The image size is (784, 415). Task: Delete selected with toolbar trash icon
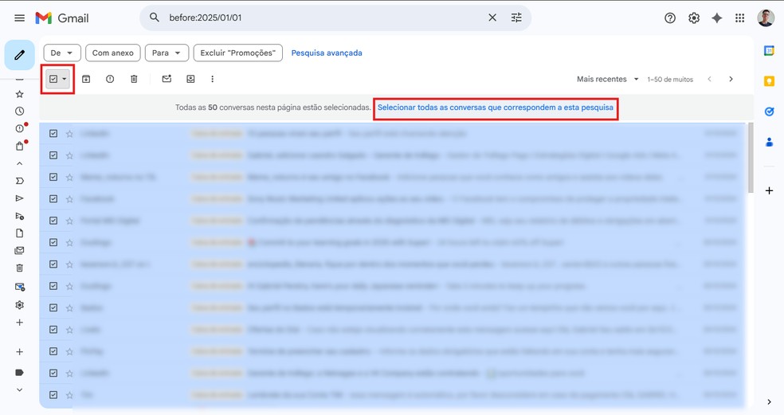pos(134,79)
